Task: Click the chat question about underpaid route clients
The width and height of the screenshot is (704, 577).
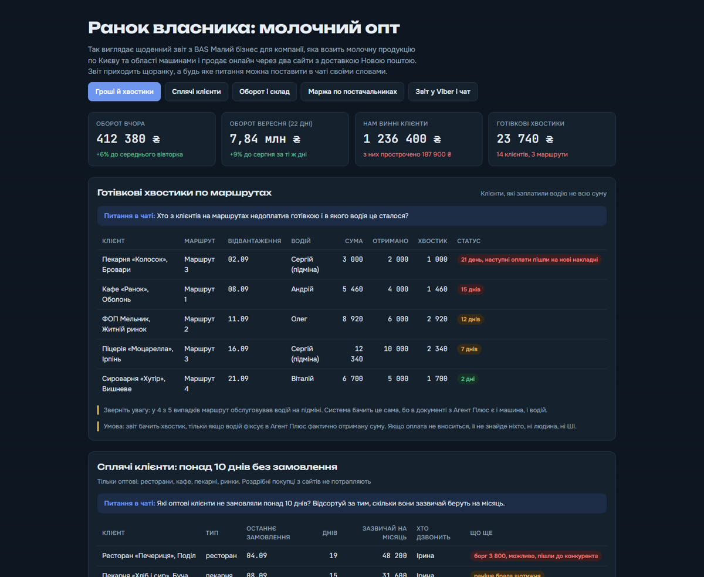Action: click(352, 216)
